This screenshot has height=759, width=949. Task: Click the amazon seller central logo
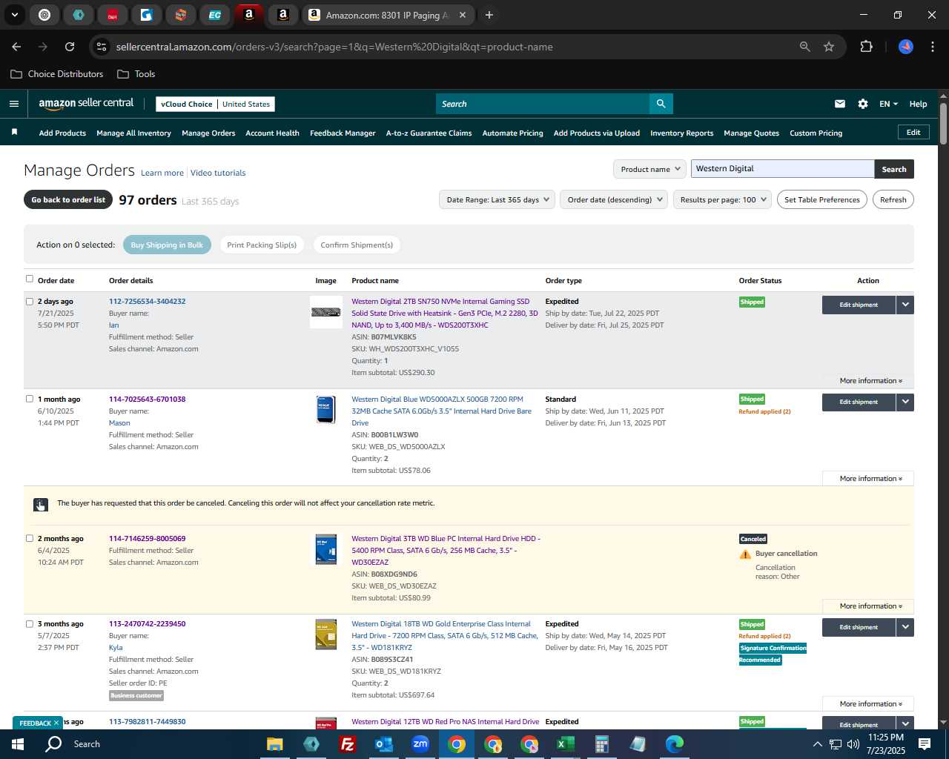pos(86,104)
